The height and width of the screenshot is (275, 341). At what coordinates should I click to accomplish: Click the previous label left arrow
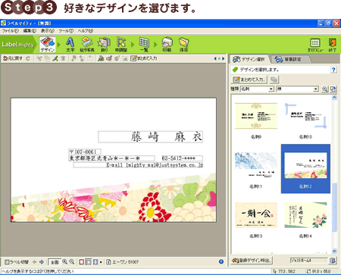click(x=35, y=262)
